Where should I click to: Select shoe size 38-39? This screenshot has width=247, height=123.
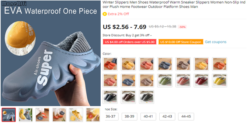129,117
